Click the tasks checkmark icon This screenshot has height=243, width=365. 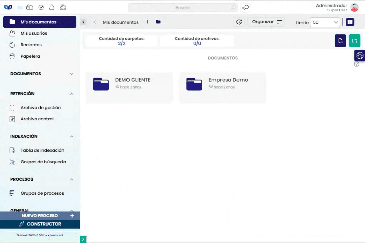tap(41, 7)
